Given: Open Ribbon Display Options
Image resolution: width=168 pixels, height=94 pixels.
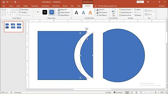Looking at the screenshot, I should [148, 2].
